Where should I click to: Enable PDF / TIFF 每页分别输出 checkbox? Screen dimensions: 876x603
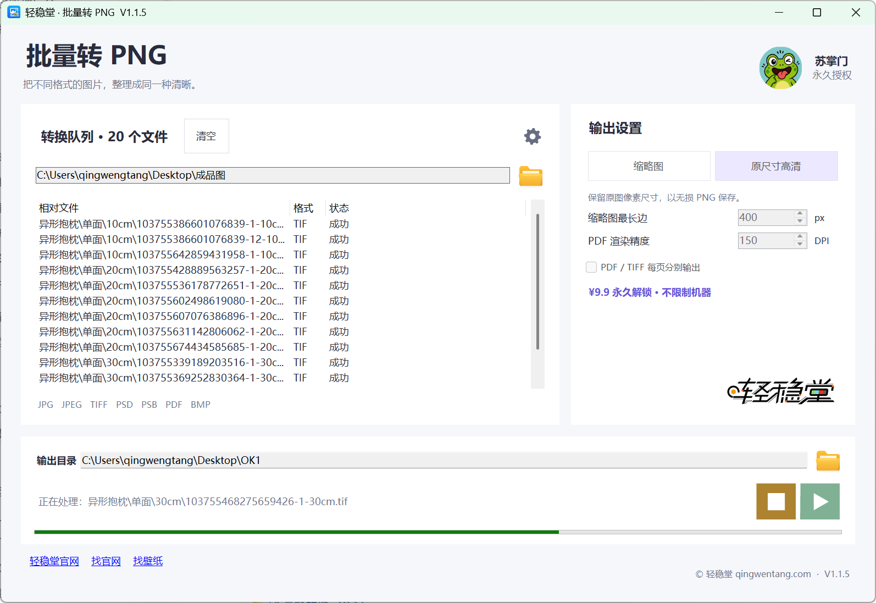[x=591, y=267]
